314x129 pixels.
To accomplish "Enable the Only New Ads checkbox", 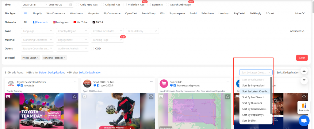I will 78,5.
